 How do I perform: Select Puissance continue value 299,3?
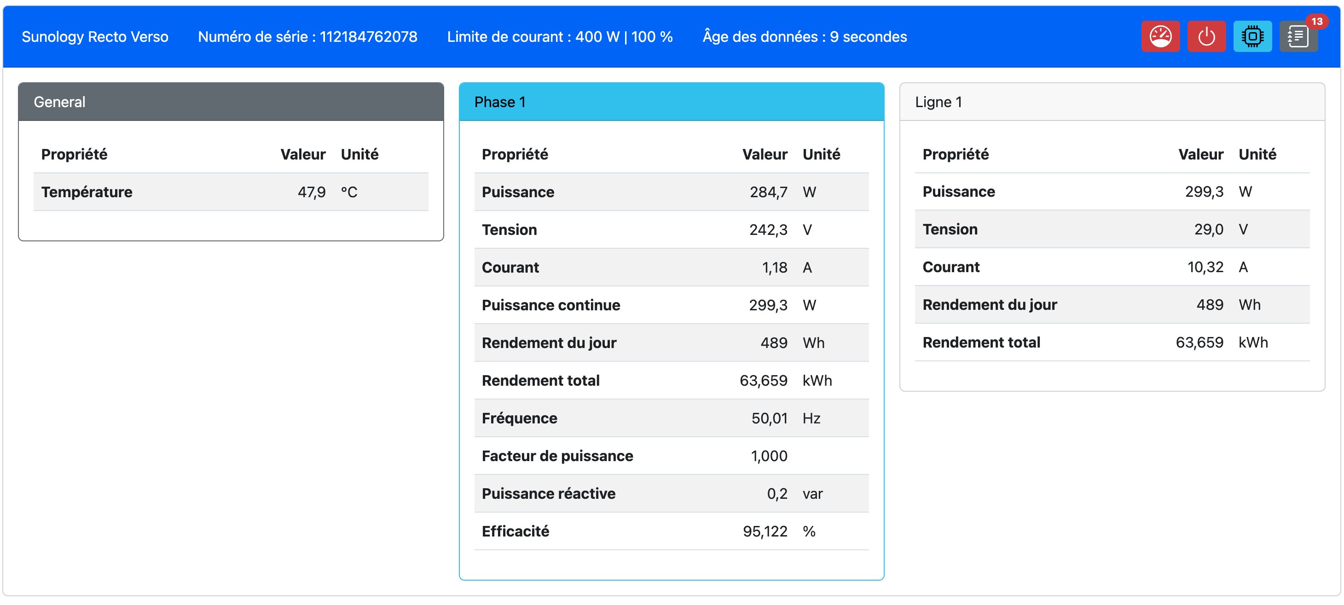point(769,305)
